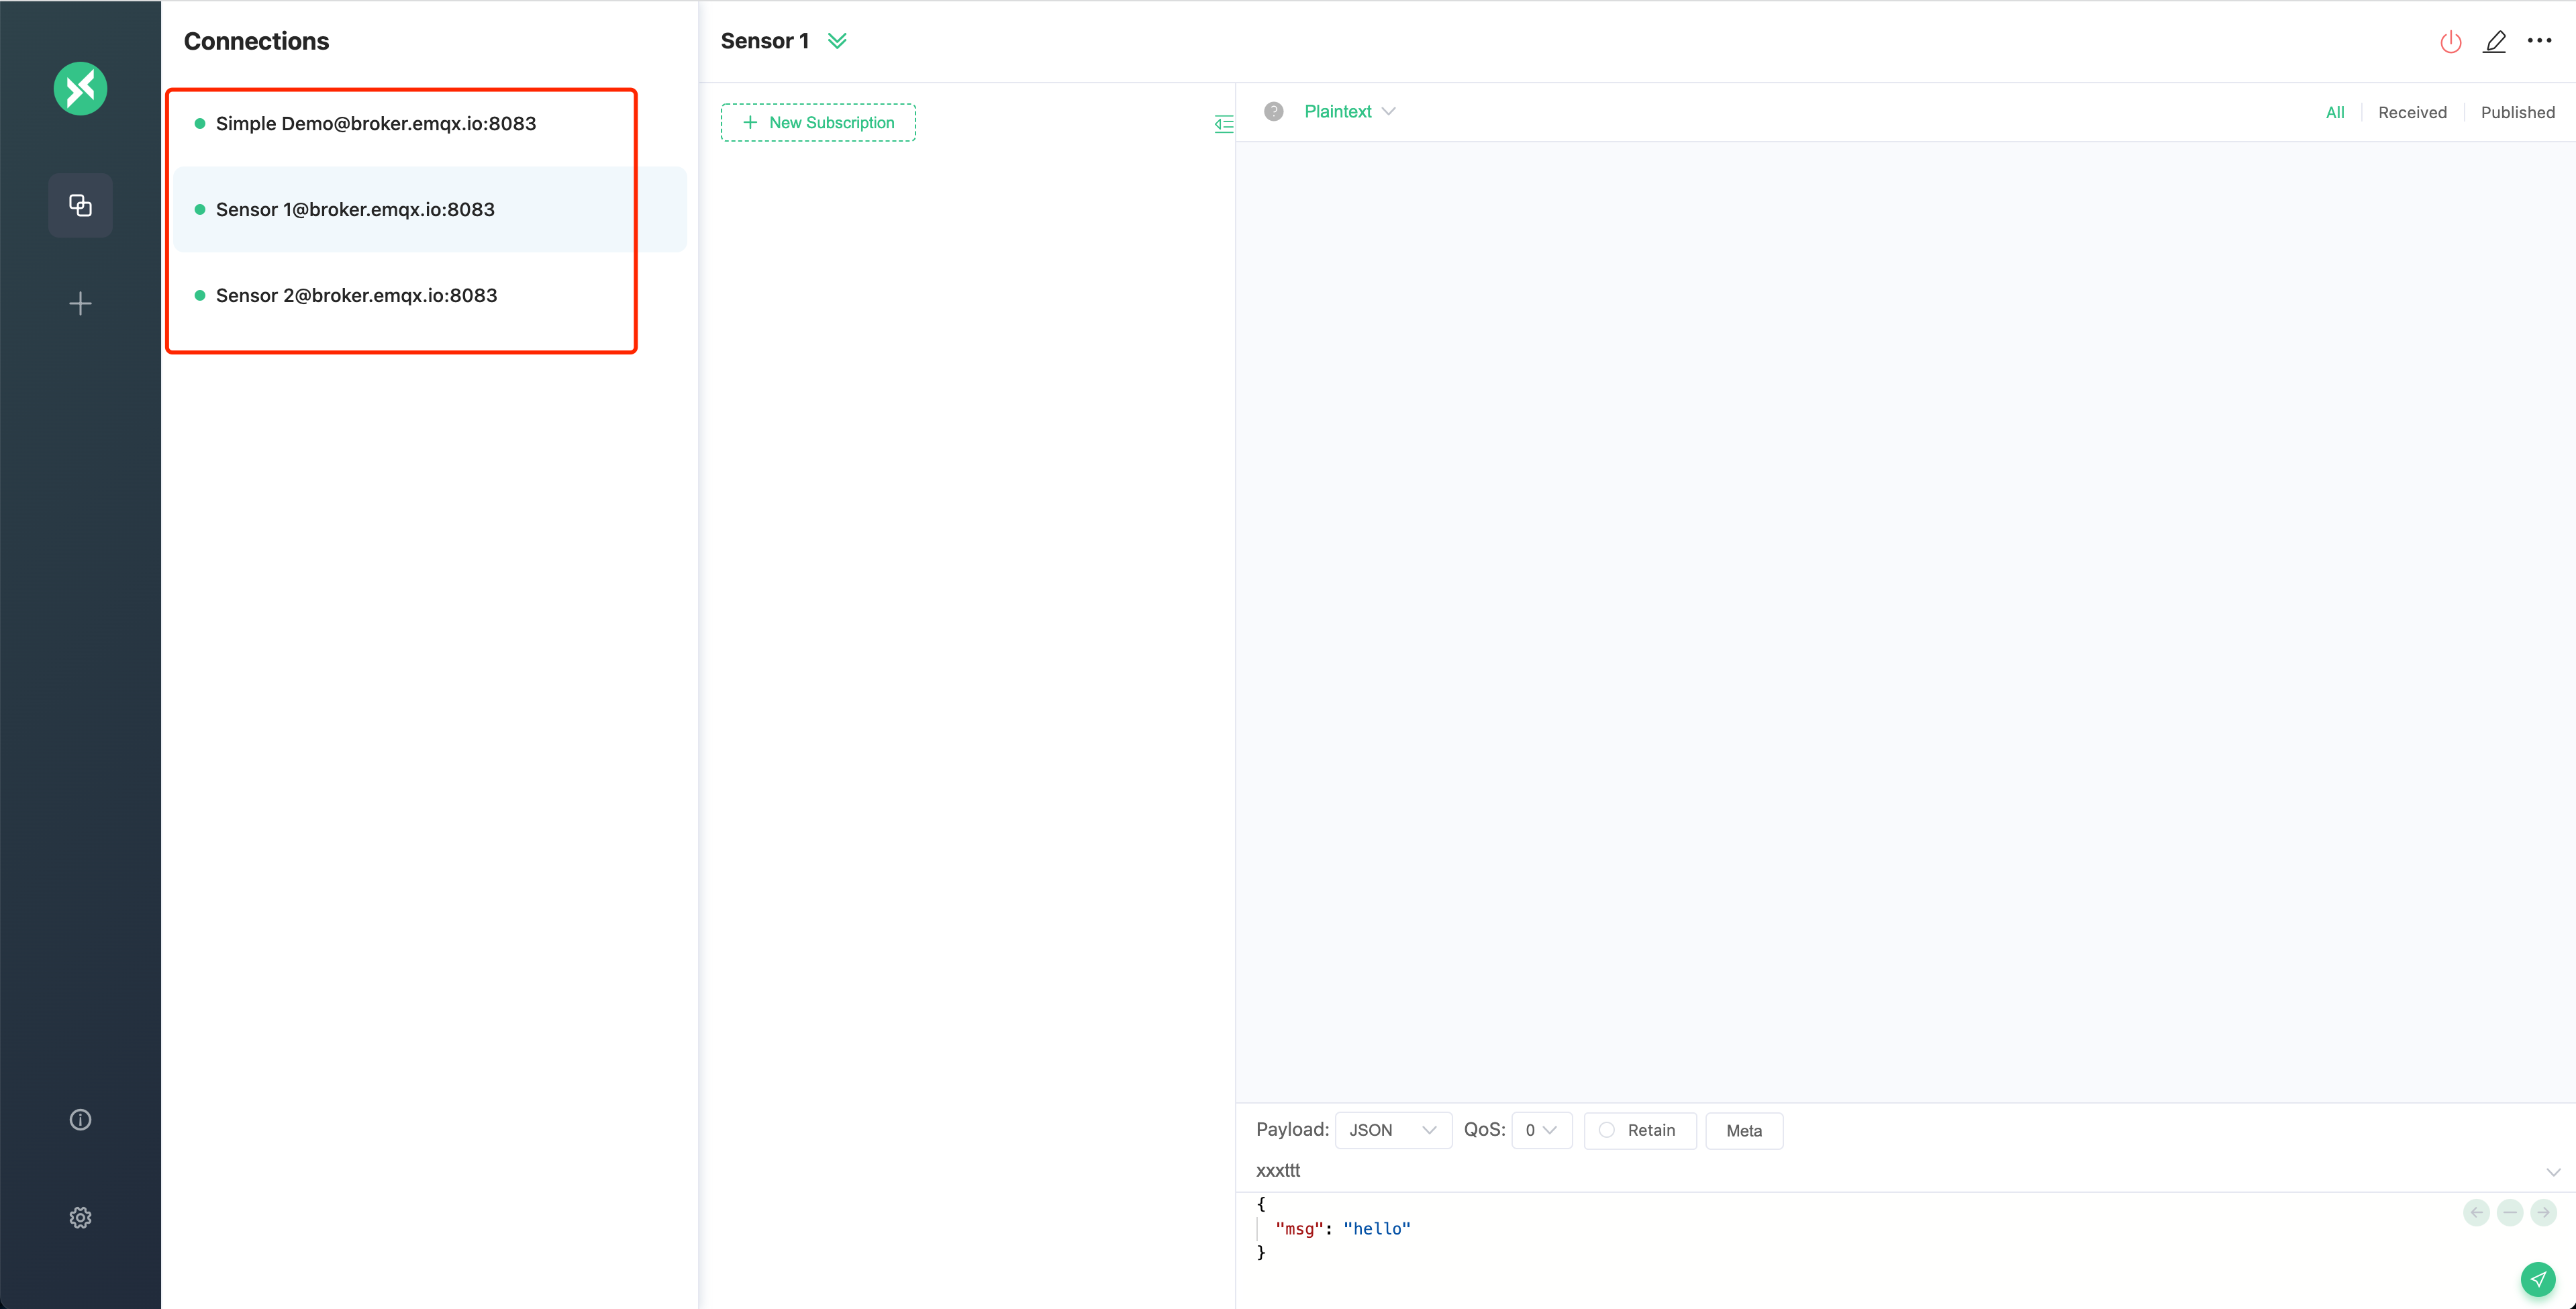Screen dimensions: 2576x1309
Task: Click the Meta button
Action: 1743,1130
